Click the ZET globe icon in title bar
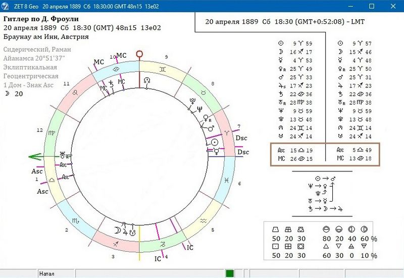The image size is (404, 278). tap(5, 6)
